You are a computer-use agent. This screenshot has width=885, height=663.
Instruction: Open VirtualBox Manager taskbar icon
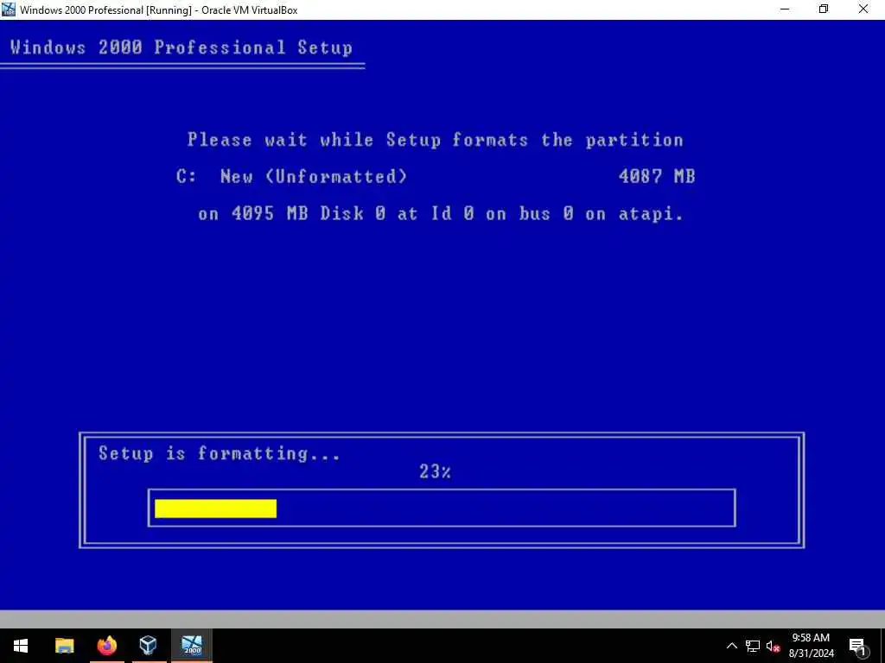149,646
